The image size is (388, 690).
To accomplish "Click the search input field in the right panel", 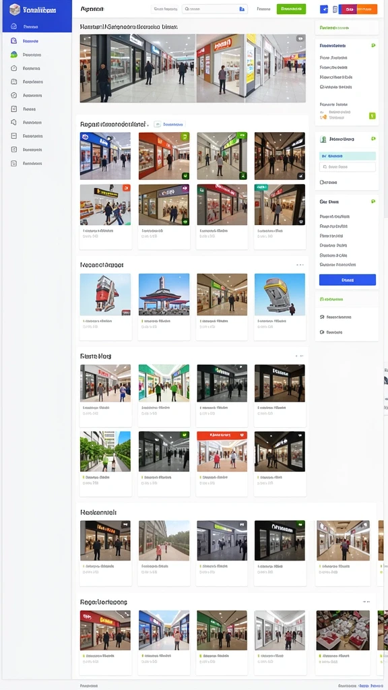I will pos(347,167).
